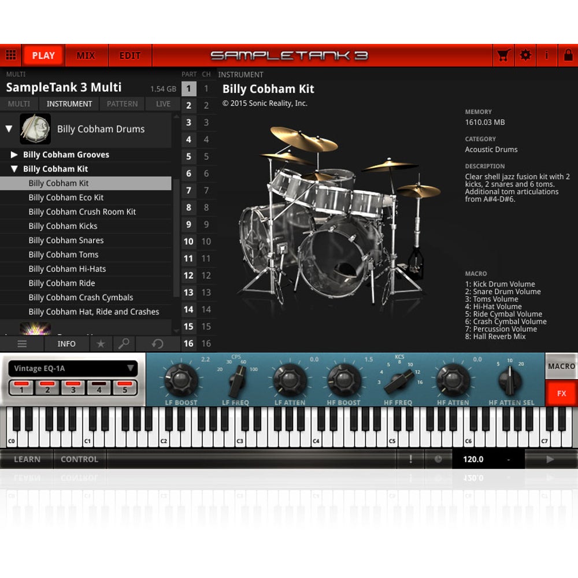The height and width of the screenshot is (578, 578).
Task: Select Billy Cobham Hat, Ride and Crashes
Action: [x=86, y=312]
